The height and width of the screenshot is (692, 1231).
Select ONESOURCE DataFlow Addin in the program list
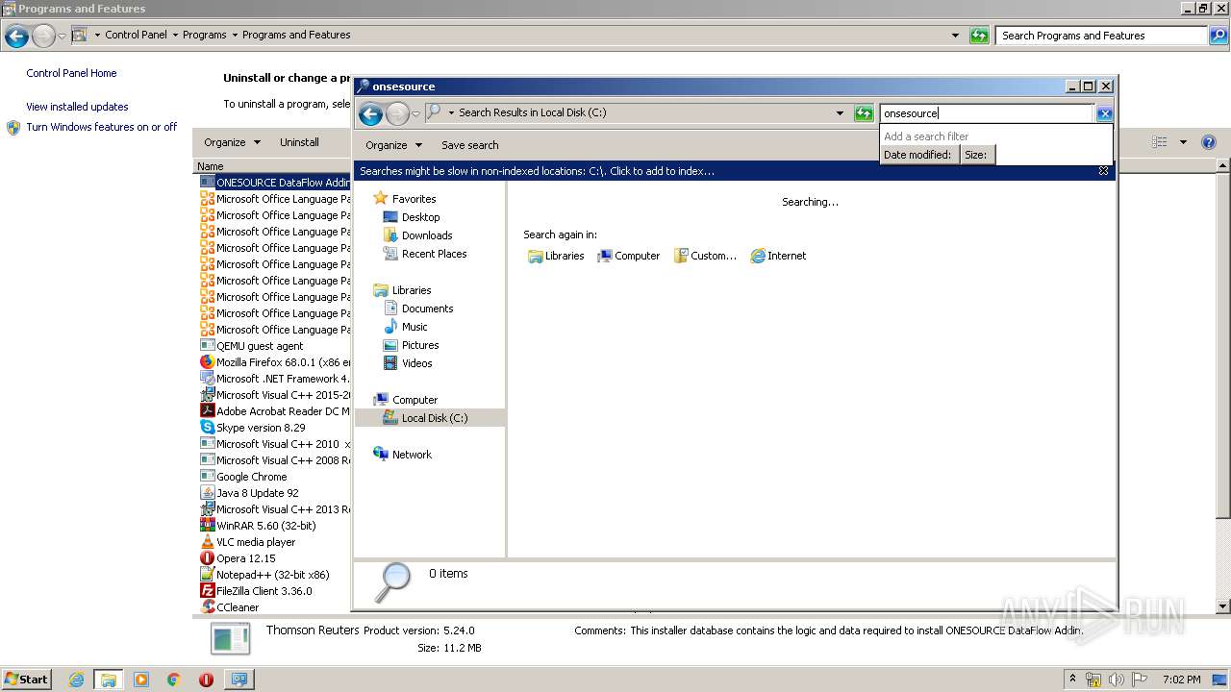275,183
